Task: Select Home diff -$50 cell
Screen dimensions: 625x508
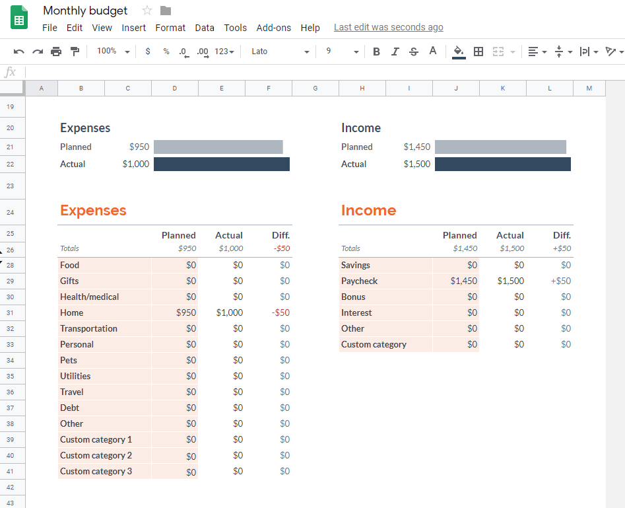Action: pyautogui.click(x=269, y=312)
